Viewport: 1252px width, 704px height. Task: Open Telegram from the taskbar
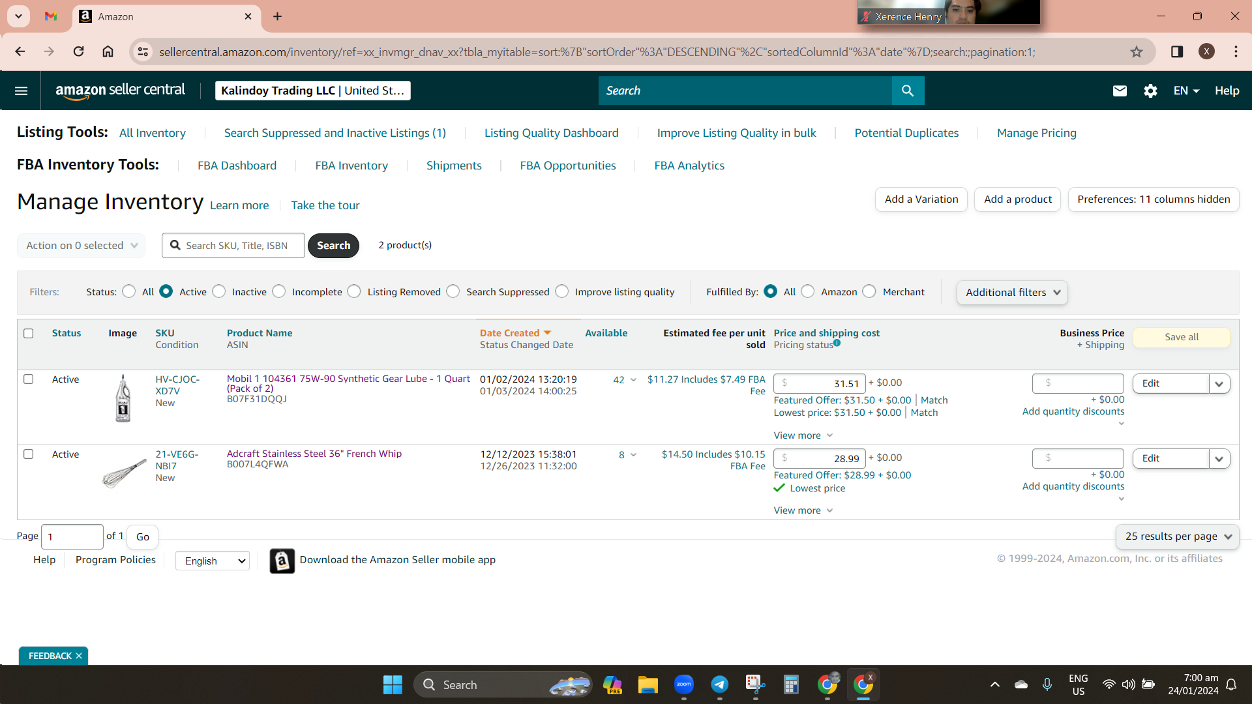(719, 684)
